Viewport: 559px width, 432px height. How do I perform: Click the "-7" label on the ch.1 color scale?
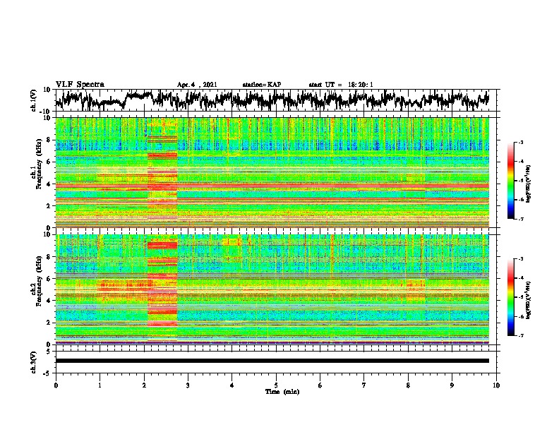tap(521, 219)
